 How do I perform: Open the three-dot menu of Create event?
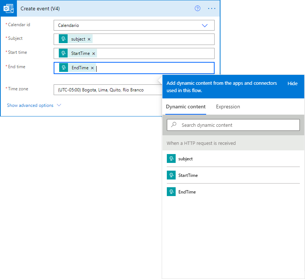coord(212,8)
